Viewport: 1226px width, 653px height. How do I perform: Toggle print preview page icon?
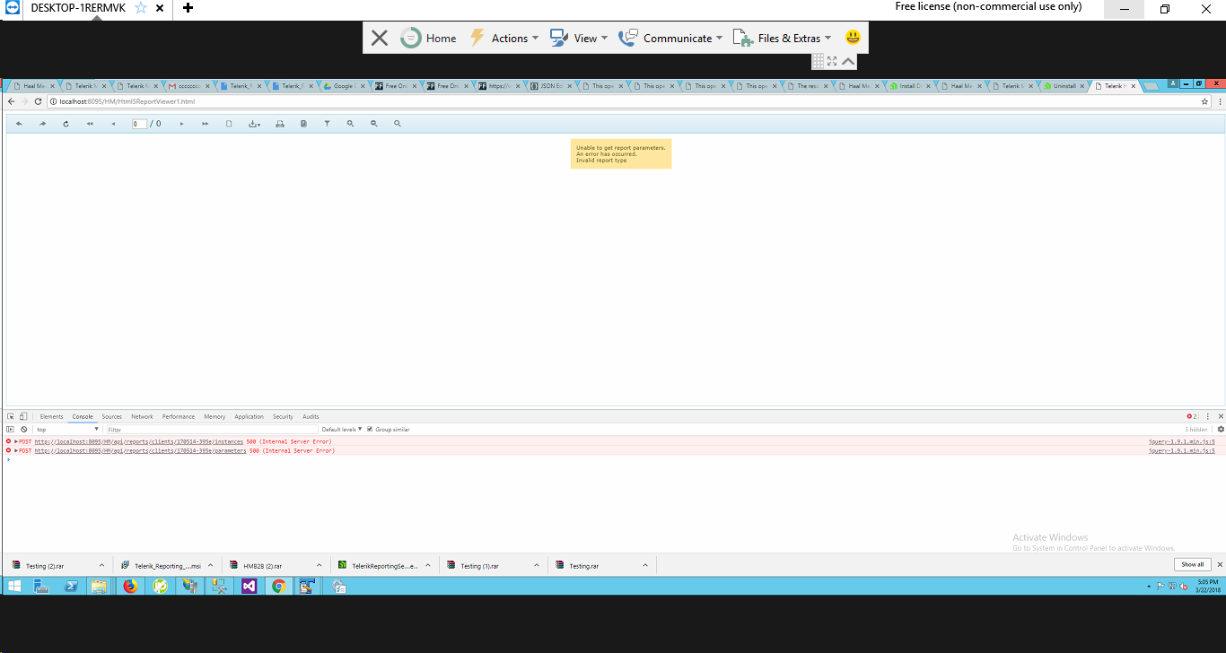[x=229, y=124]
